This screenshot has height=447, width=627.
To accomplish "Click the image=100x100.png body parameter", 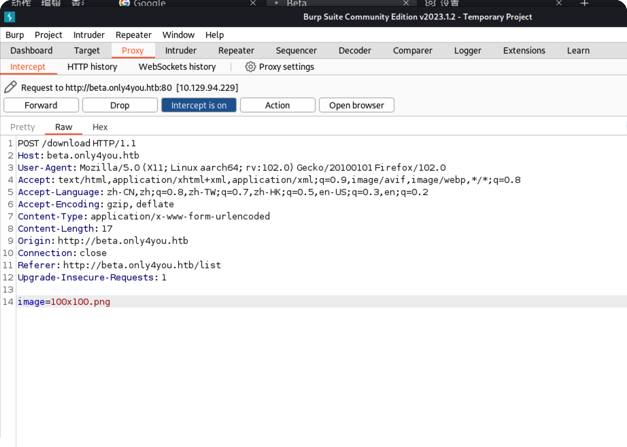I will coord(64,302).
